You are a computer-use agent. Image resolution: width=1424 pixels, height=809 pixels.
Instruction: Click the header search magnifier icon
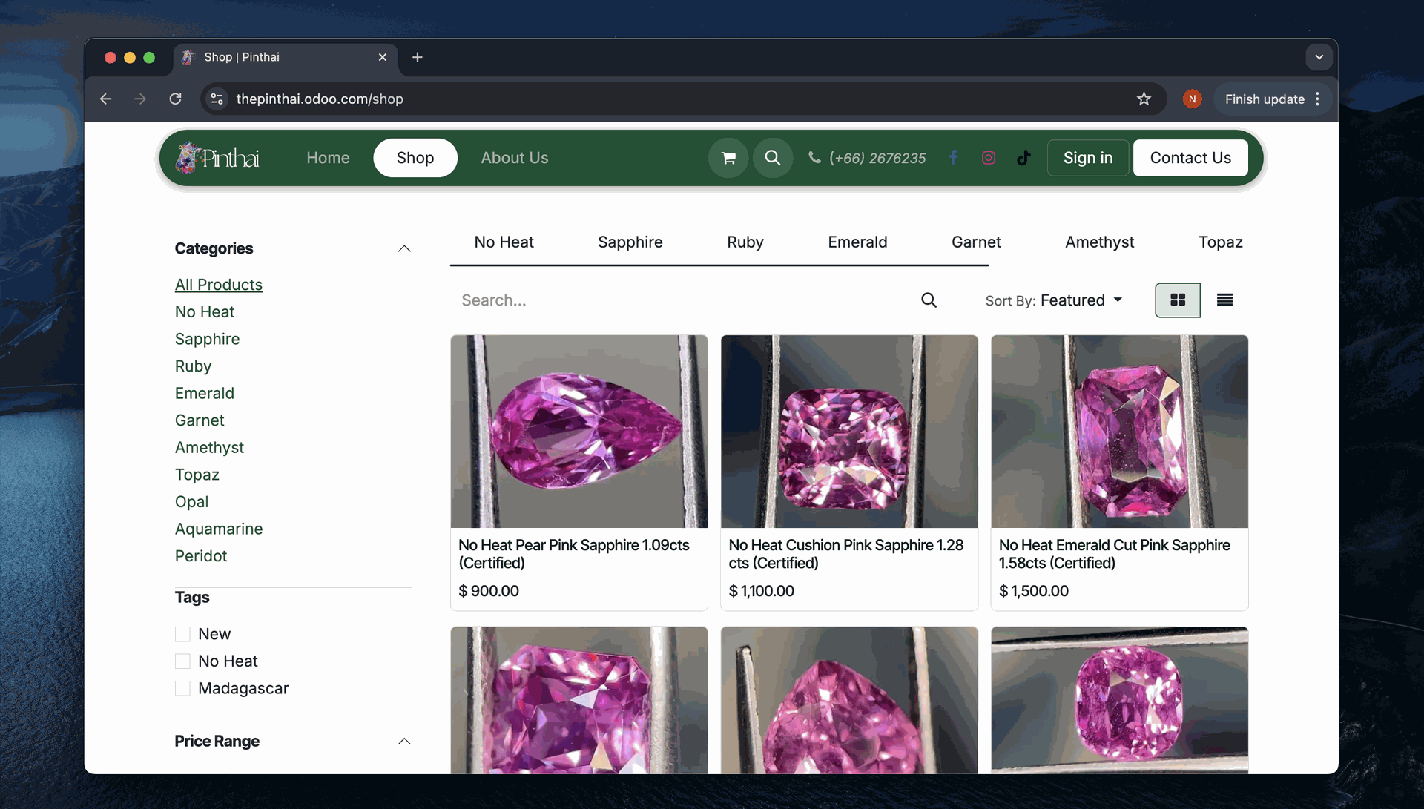(x=772, y=158)
